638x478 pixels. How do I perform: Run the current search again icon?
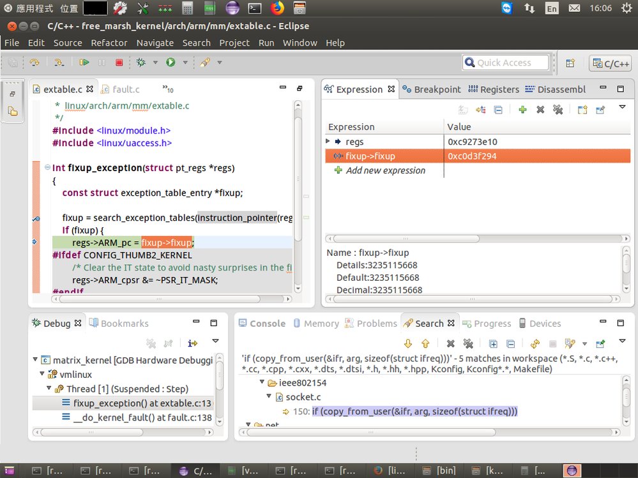click(x=535, y=344)
